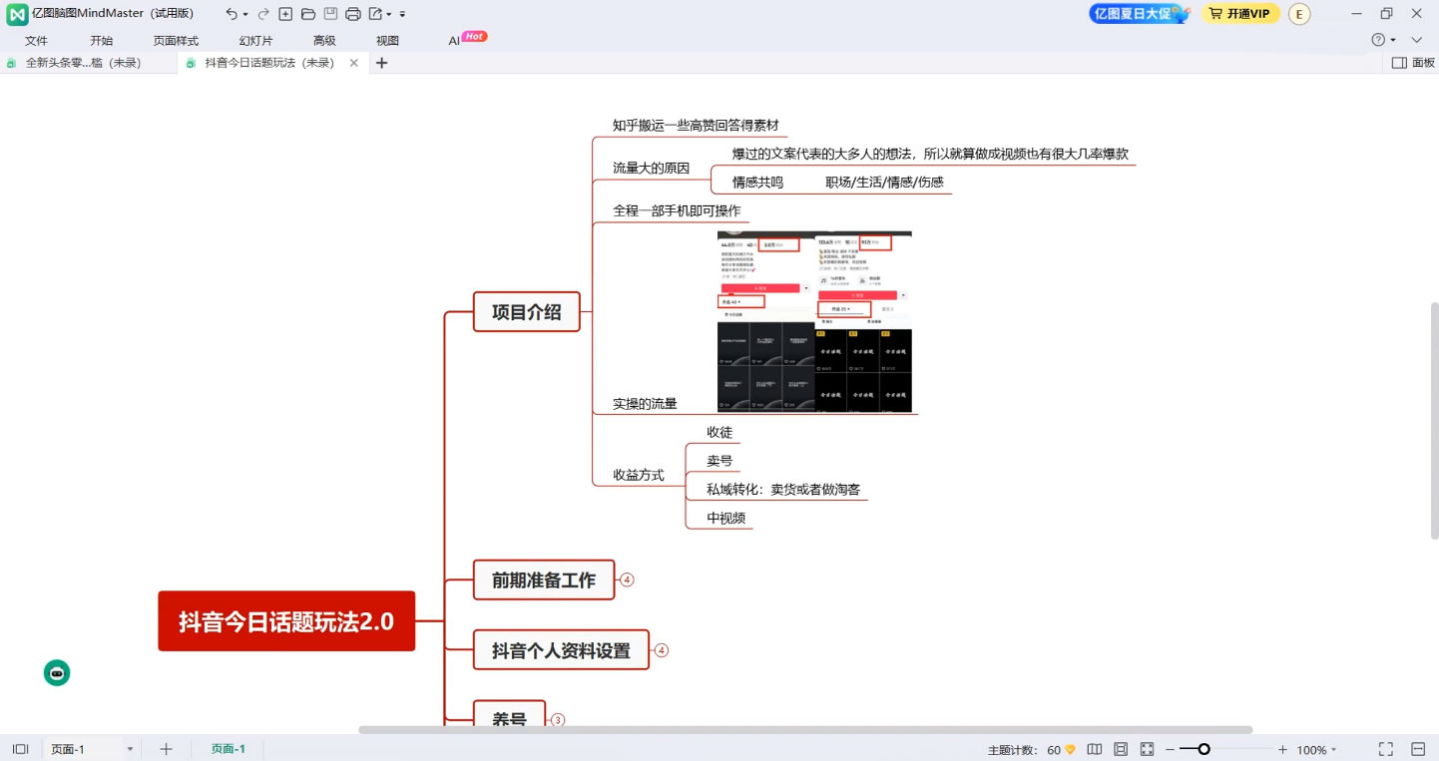1439x761 pixels.
Task: Open the AI feature with Hot badge
Action: [x=456, y=40]
